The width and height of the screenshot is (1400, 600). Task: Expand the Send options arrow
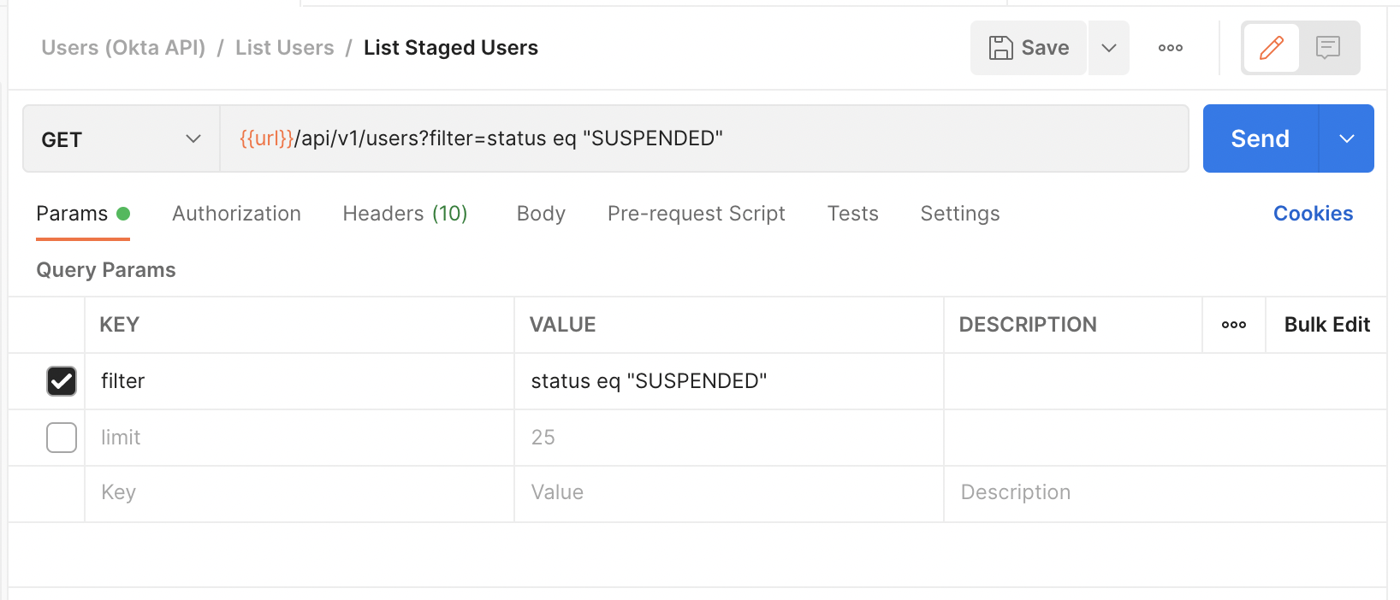[1346, 139]
